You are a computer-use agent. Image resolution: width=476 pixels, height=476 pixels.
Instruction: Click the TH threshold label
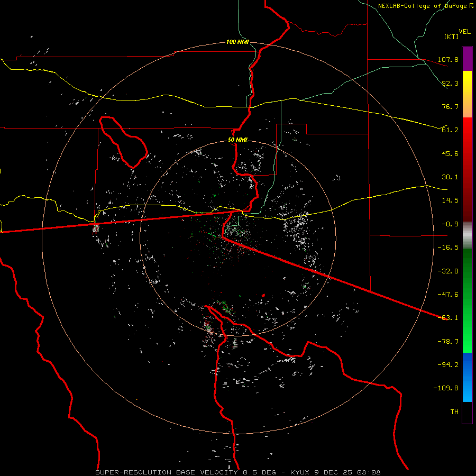coord(454,412)
